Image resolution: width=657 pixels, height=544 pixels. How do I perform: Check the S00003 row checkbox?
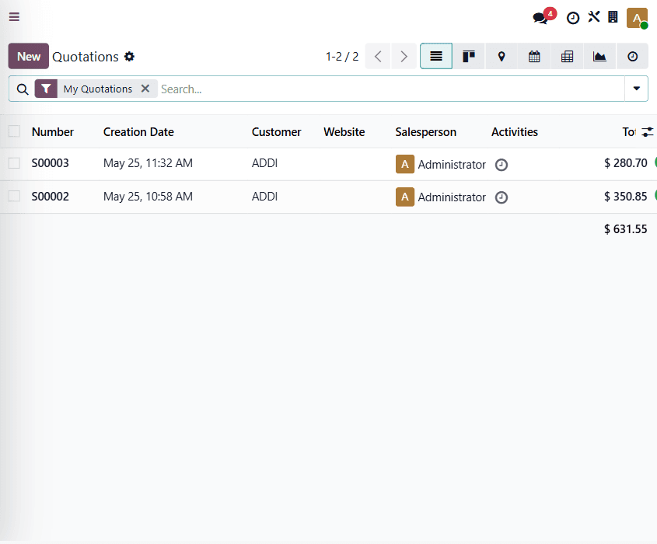(x=14, y=163)
